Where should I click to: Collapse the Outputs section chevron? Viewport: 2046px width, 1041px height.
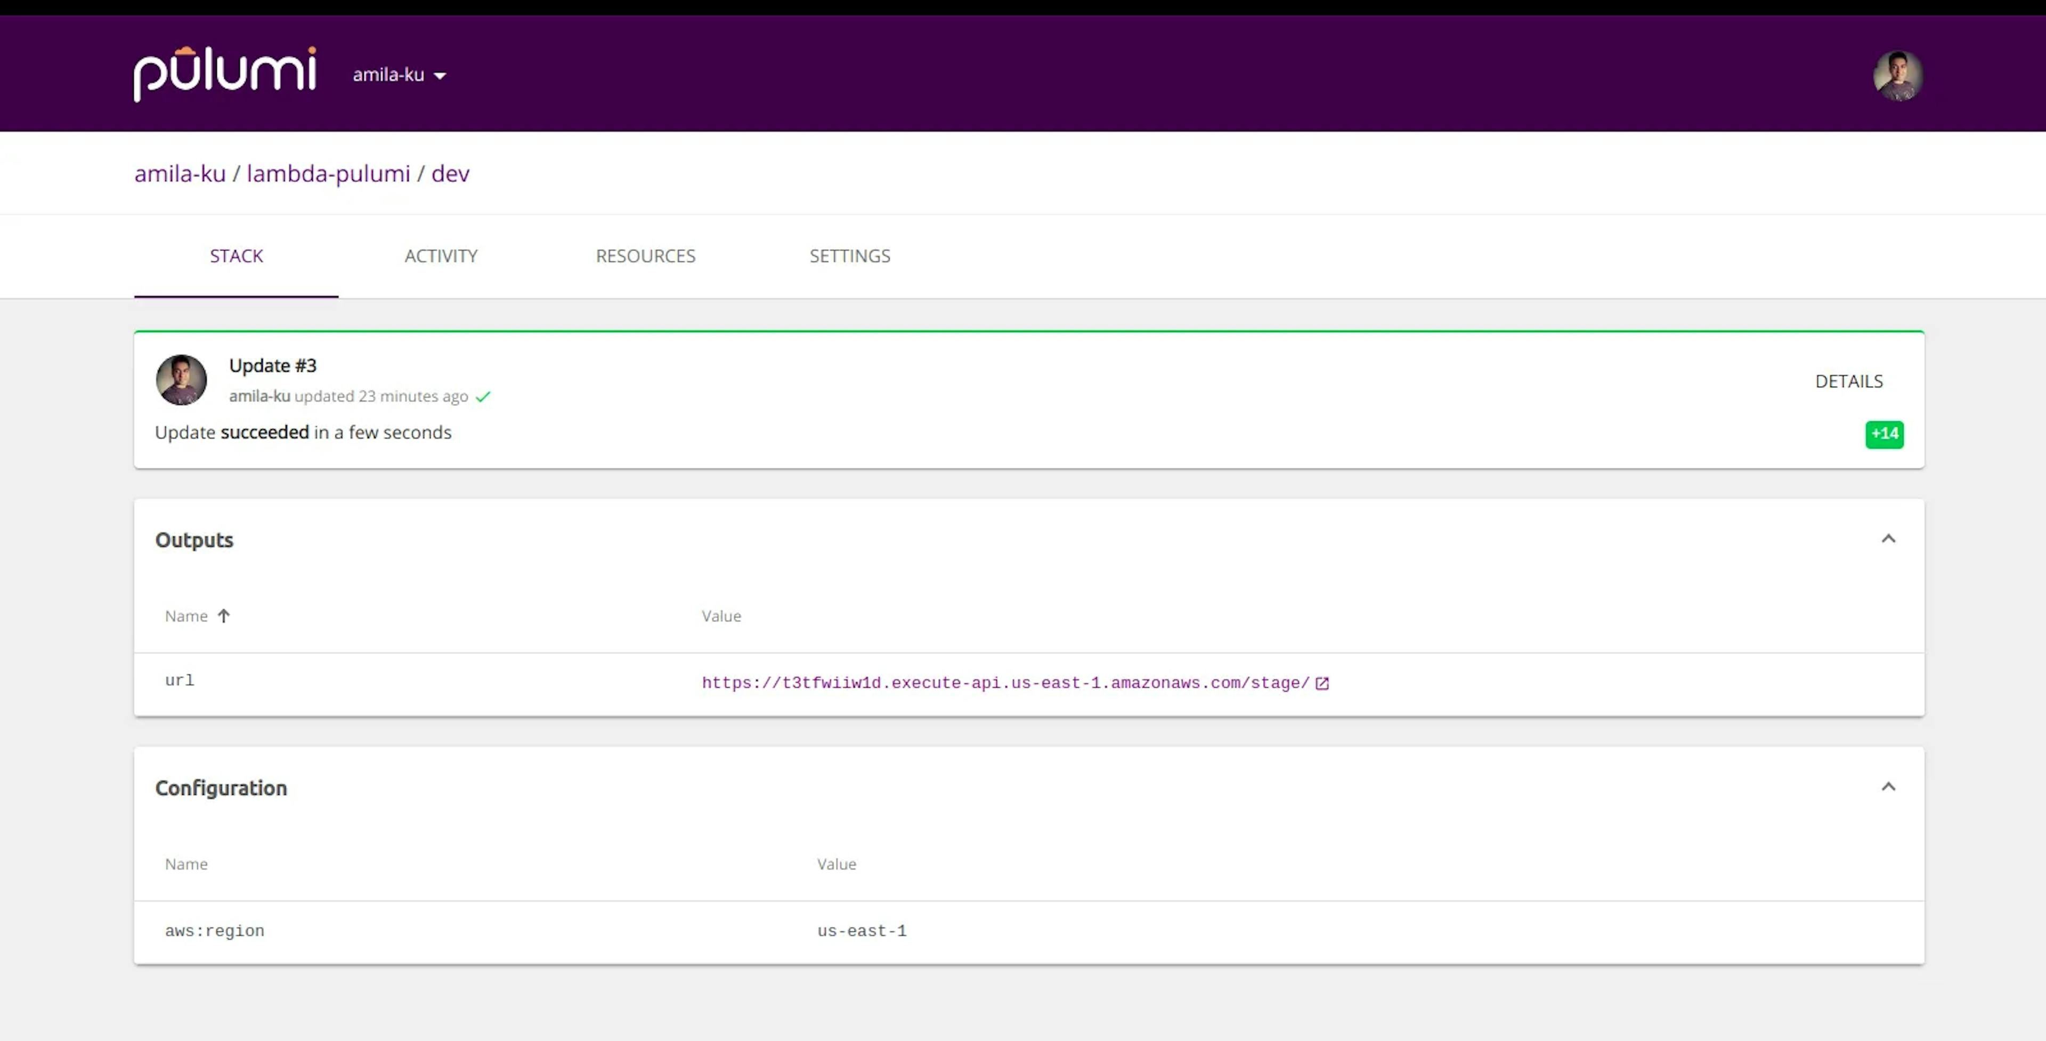pos(1888,539)
